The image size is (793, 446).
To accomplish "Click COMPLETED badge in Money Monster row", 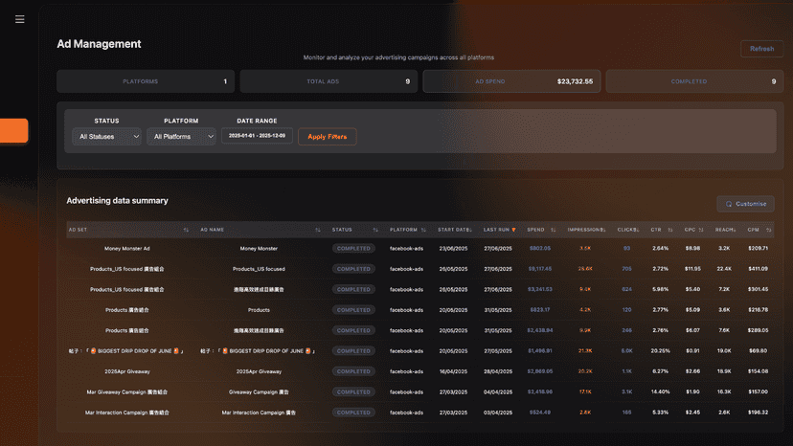I will (x=353, y=249).
